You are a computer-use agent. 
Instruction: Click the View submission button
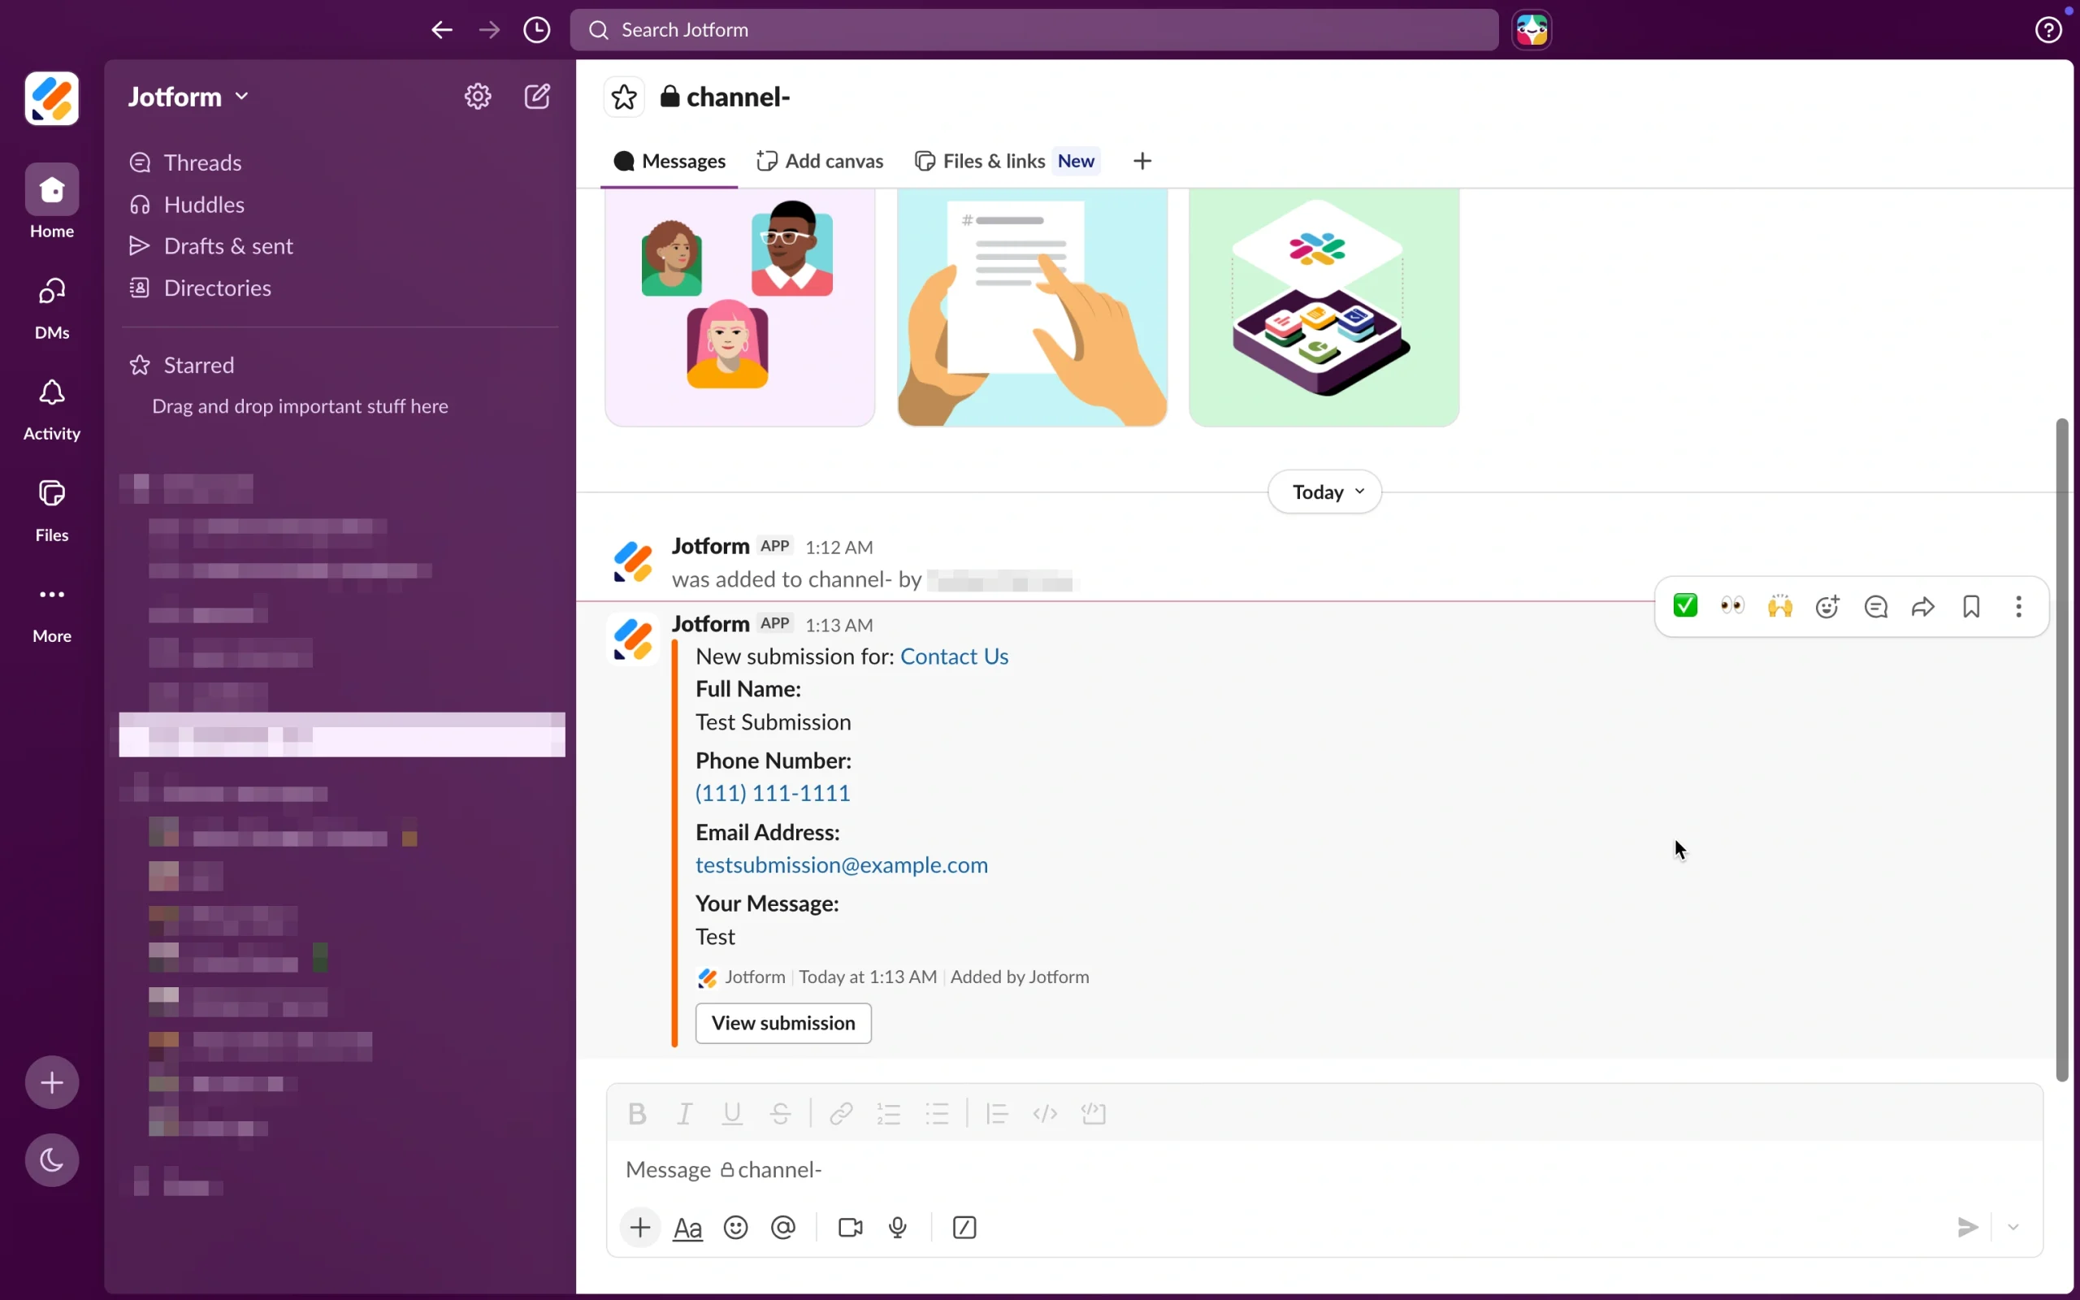783,1023
